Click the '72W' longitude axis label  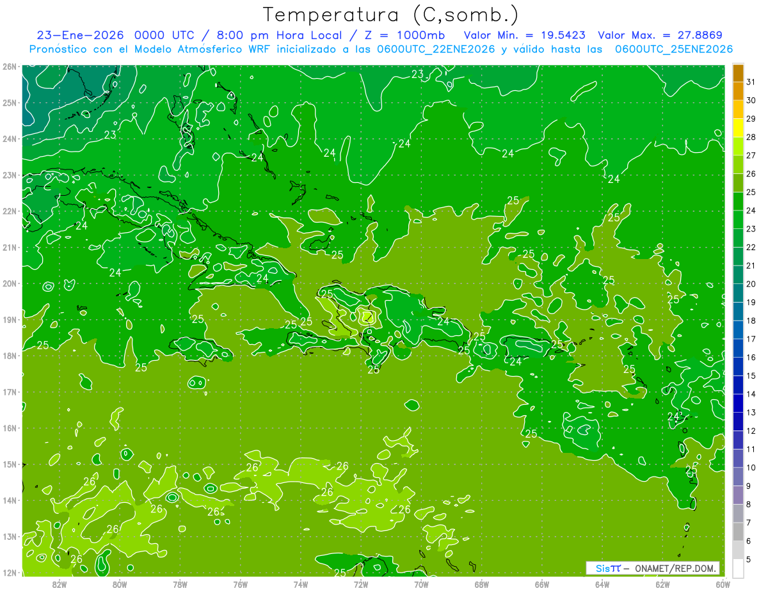360,584
